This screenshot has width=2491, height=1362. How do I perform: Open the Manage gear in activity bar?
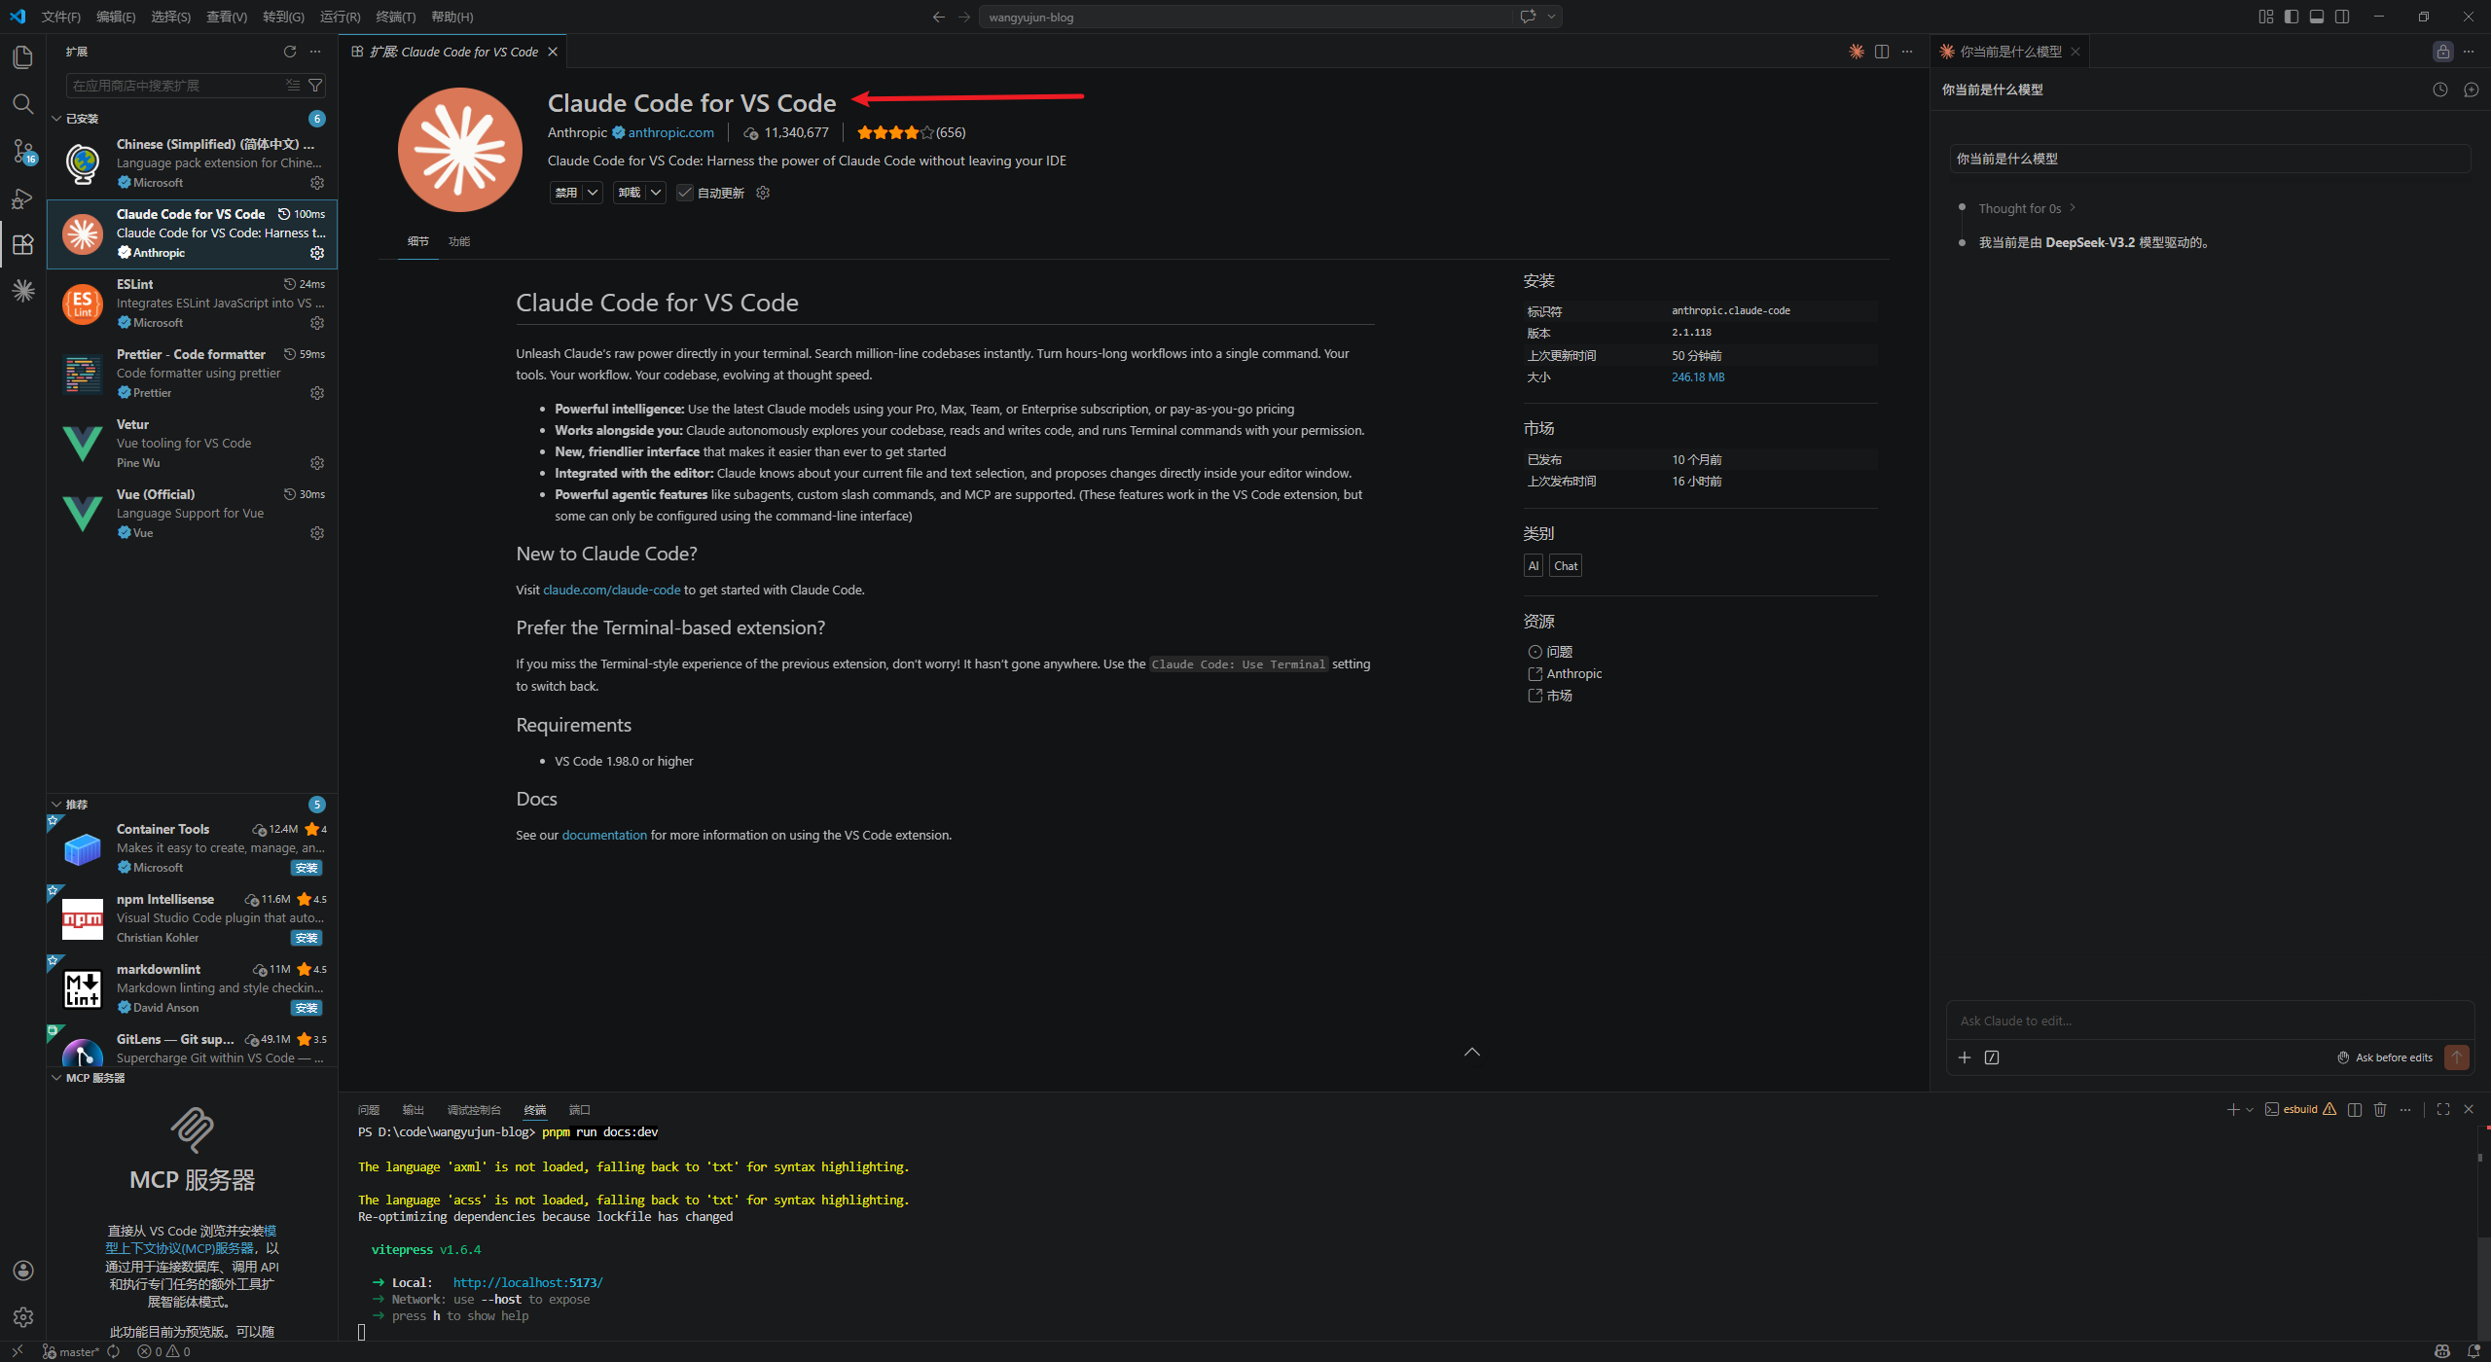click(x=23, y=1317)
